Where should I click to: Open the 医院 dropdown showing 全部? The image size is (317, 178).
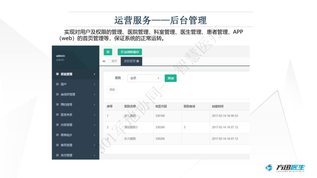click(x=144, y=78)
